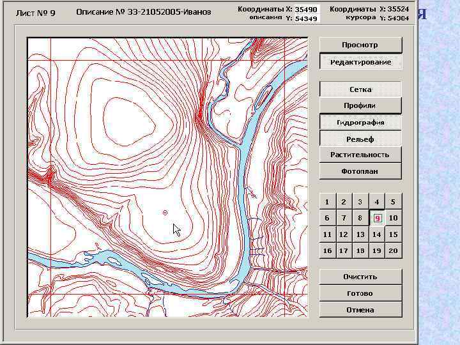Toggle the Рельеф layer button
This screenshot has height=345, width=460.
tap(360, 139)
